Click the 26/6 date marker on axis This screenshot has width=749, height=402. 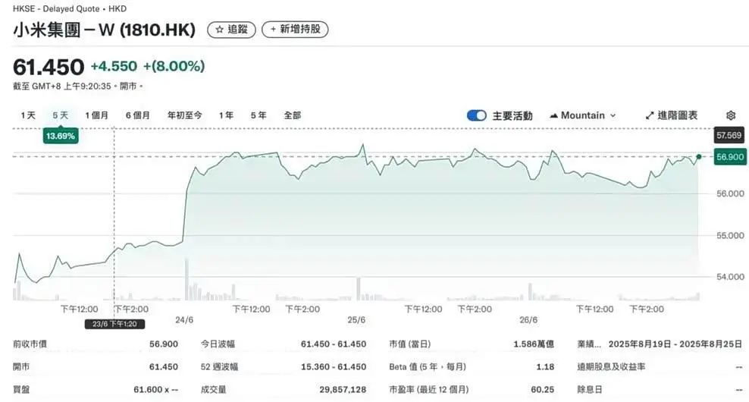tap(528, 320)
